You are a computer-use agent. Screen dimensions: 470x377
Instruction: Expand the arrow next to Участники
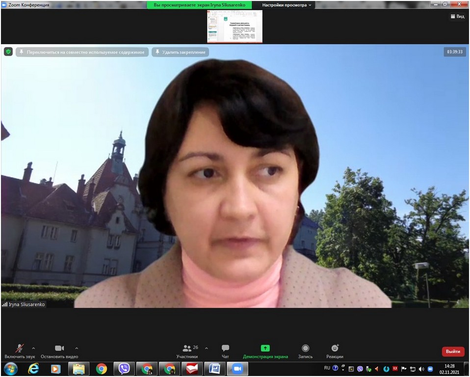click(206, 348)
